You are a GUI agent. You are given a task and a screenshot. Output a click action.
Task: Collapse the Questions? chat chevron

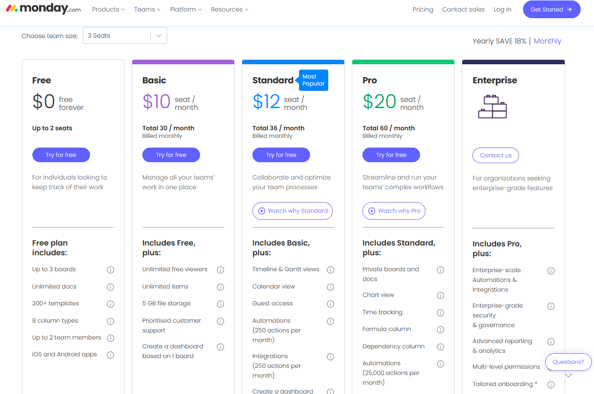click(x=568, y=375)
